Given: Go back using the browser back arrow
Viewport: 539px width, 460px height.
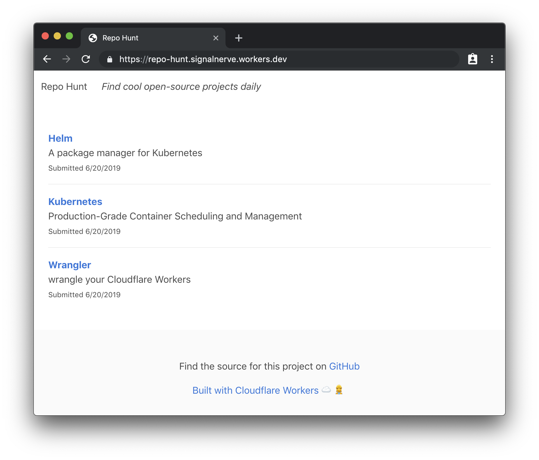Looking at the screenshot, I should click(47, 59).
